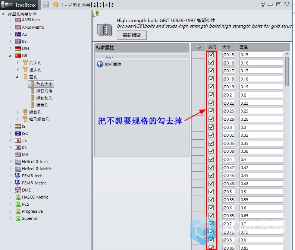Click the green up-arrow folder icon

[96, 14]
